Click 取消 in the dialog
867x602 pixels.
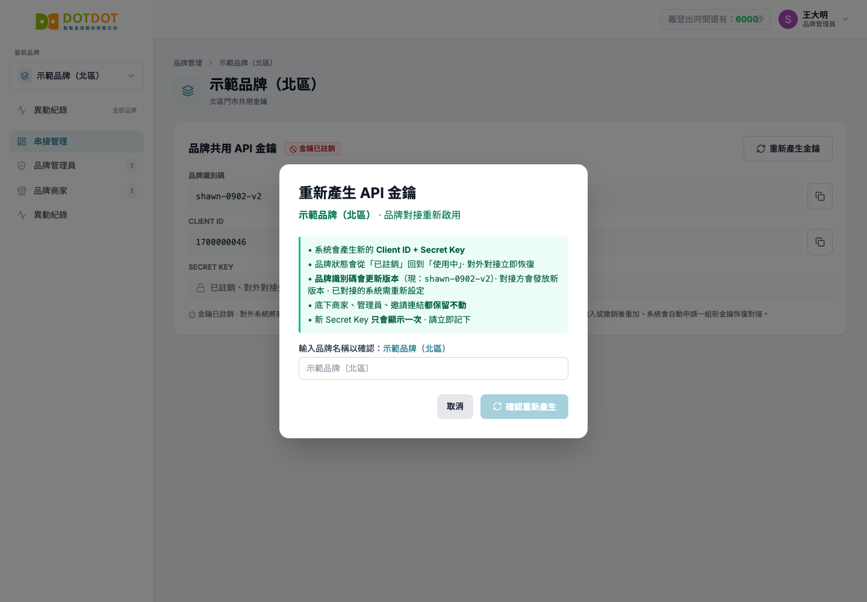tap(455, 406)
